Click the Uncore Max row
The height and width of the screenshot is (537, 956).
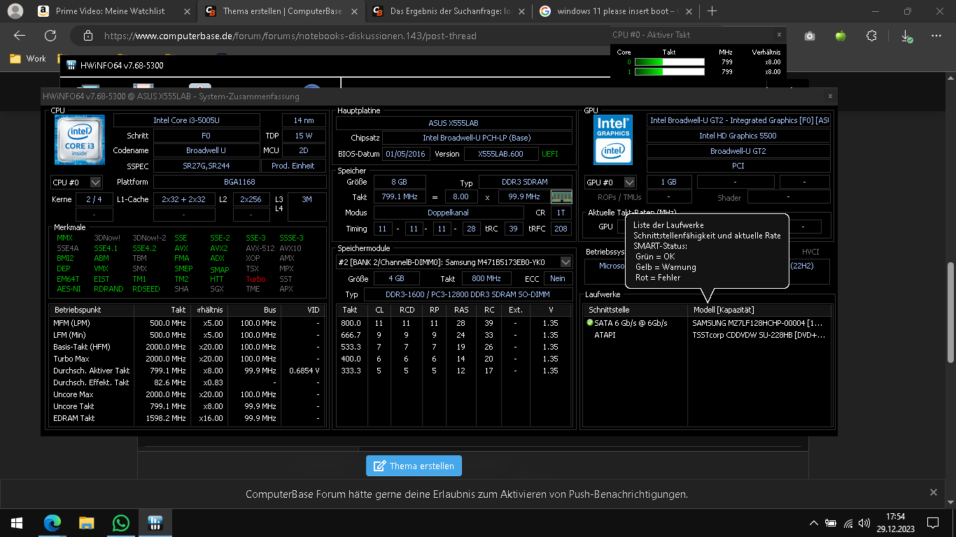(x=187, y=394)
